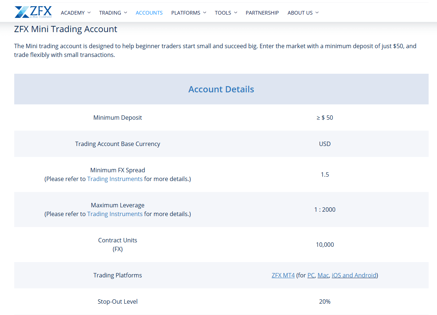Follow the iOS and Android link
Image resolution: width=437 pixels, height=315 pixels.
coord(354,276)
